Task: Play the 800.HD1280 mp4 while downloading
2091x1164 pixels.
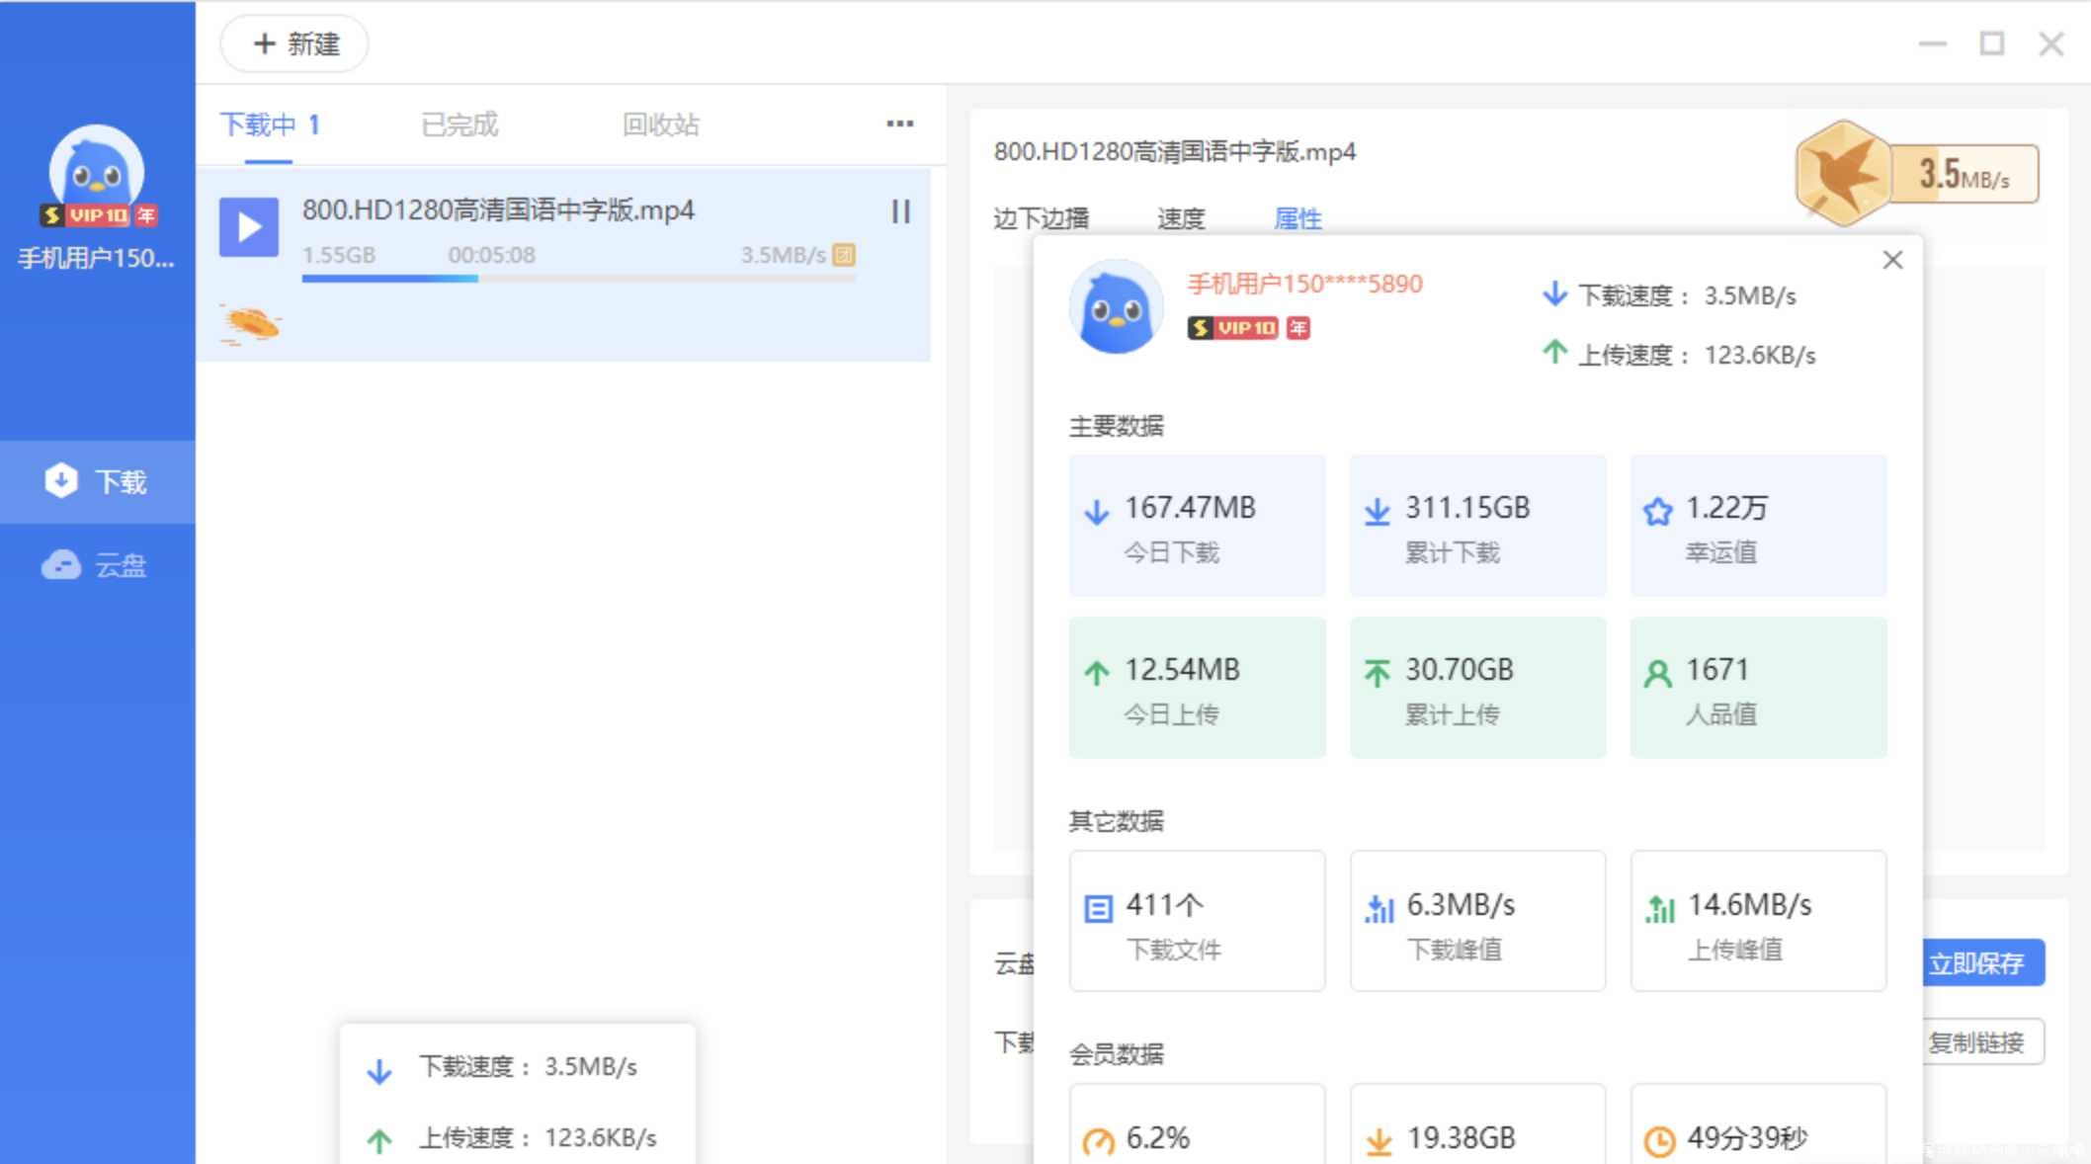Action: (249, 227)
